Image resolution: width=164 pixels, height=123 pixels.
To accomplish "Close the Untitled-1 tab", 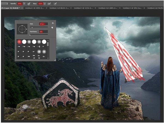I will [x=46, y=8].
